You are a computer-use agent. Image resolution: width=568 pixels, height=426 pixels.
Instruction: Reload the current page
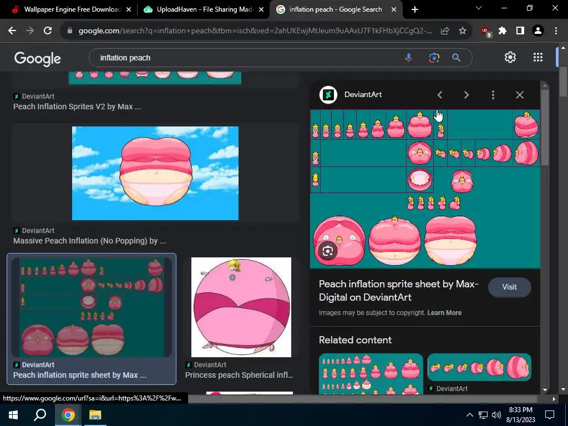click(48, 31)
